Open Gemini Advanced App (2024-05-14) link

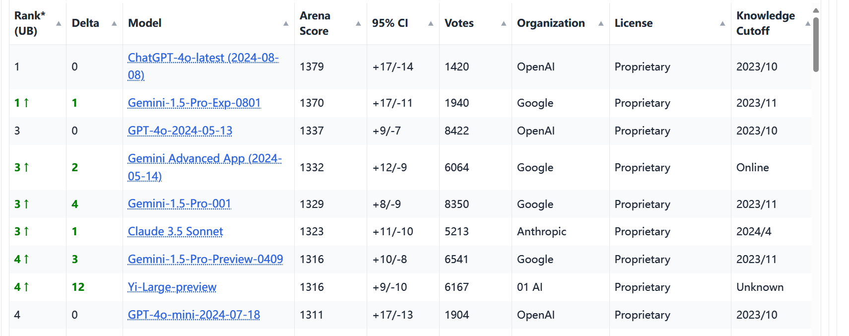204,167
